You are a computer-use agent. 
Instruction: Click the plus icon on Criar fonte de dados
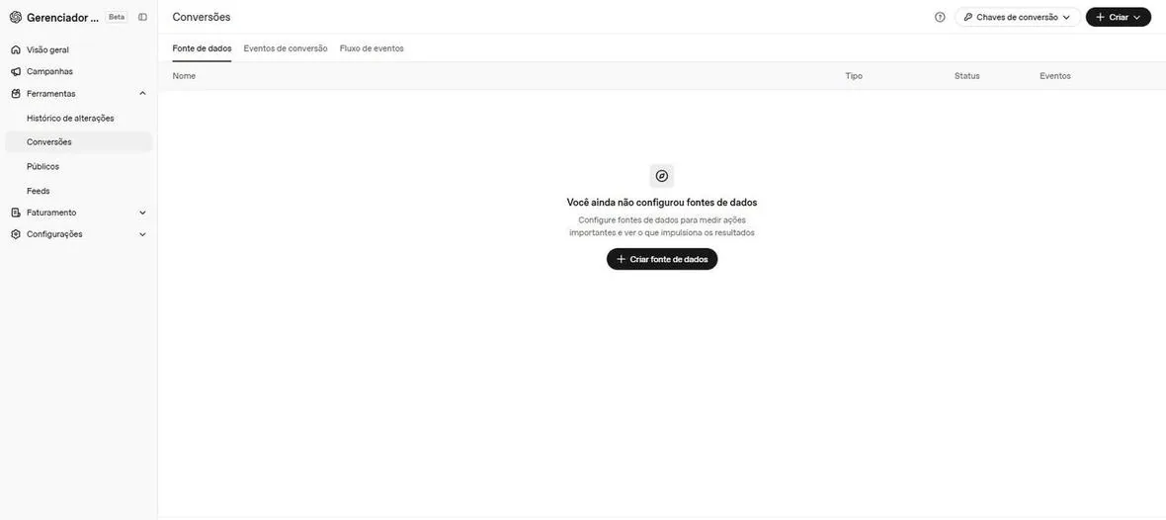[621, 259]
